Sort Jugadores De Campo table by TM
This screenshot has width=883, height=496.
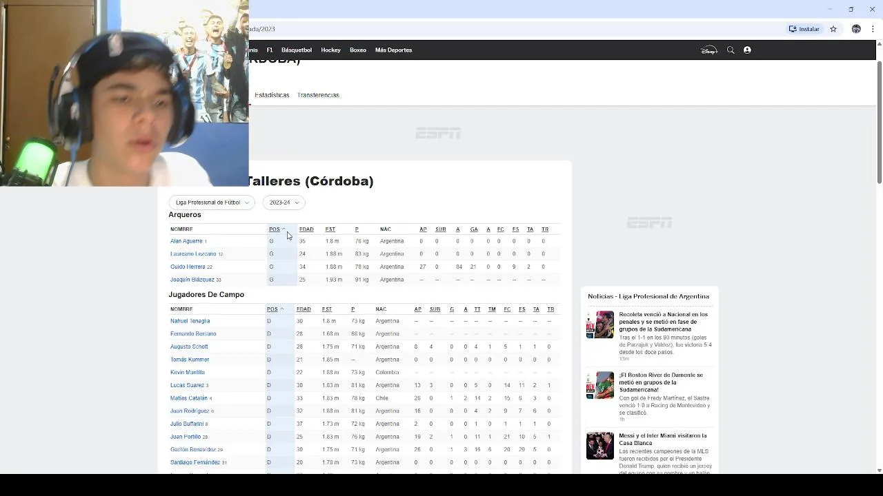[492, 309]
